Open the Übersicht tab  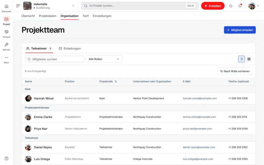(x=28, y=16)
